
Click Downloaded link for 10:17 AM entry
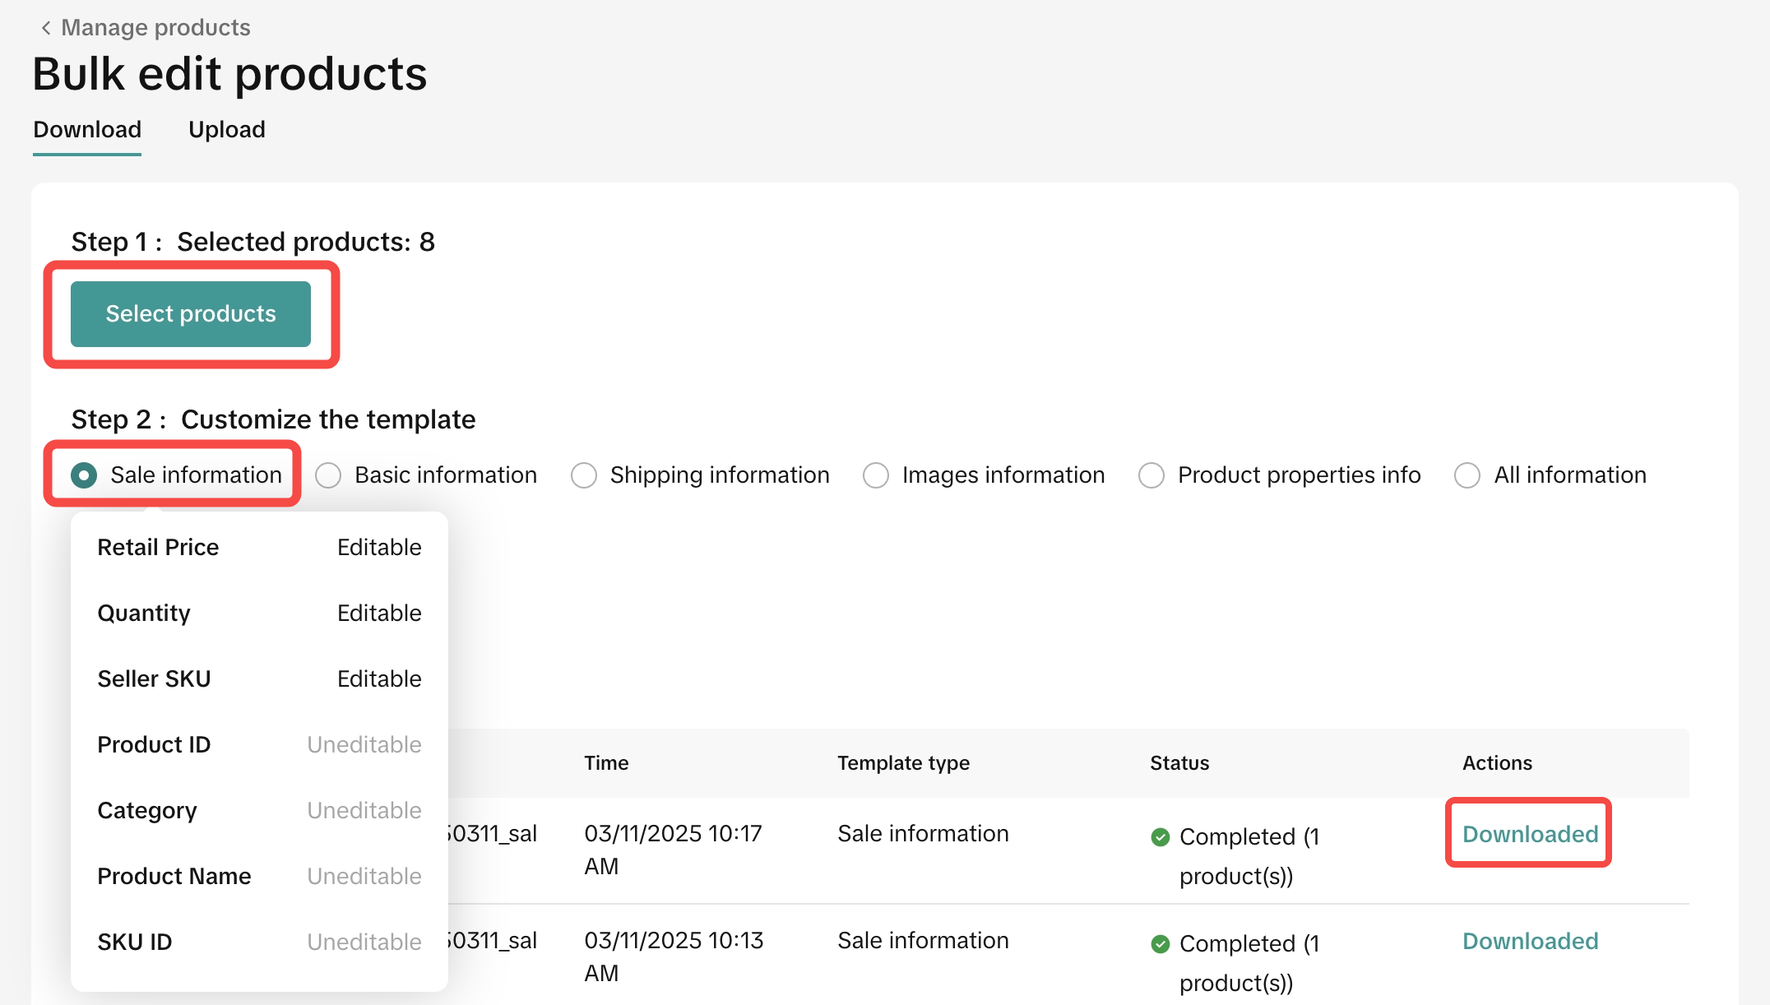tap(1530, 834)
